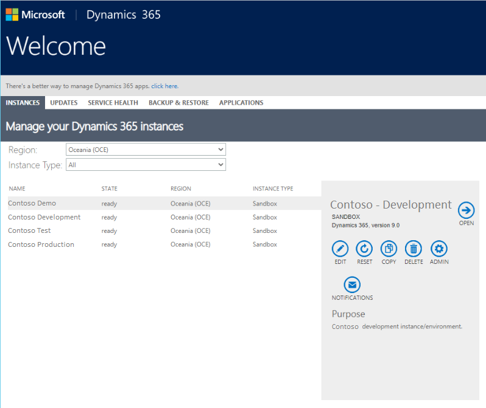Click the REGION column header
Screen dimensions: 486x408
(181, 188)
